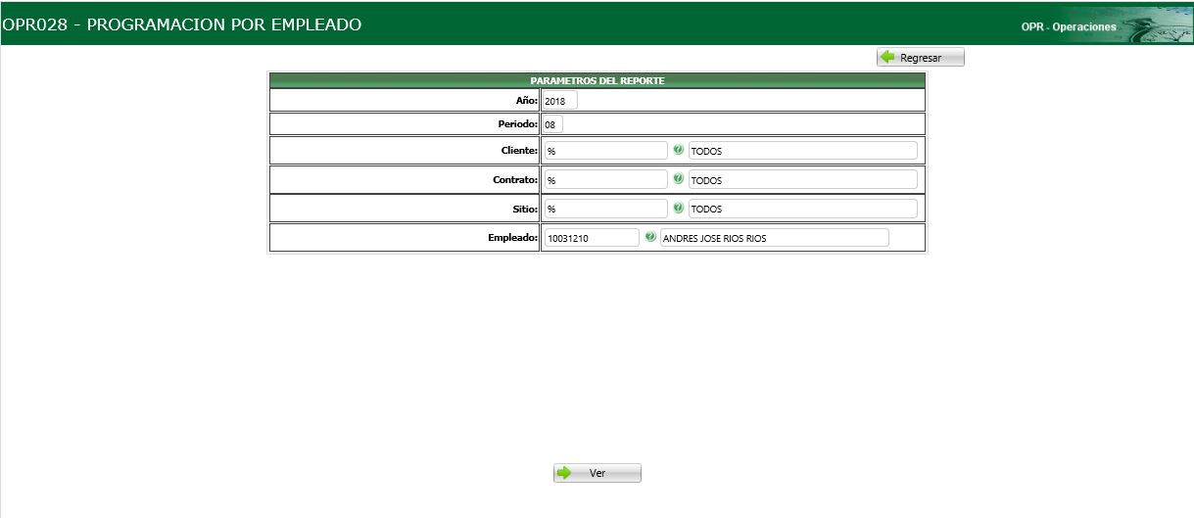The image size is (1194, 518).
Task: Click the Ver button
Action: 597,473
